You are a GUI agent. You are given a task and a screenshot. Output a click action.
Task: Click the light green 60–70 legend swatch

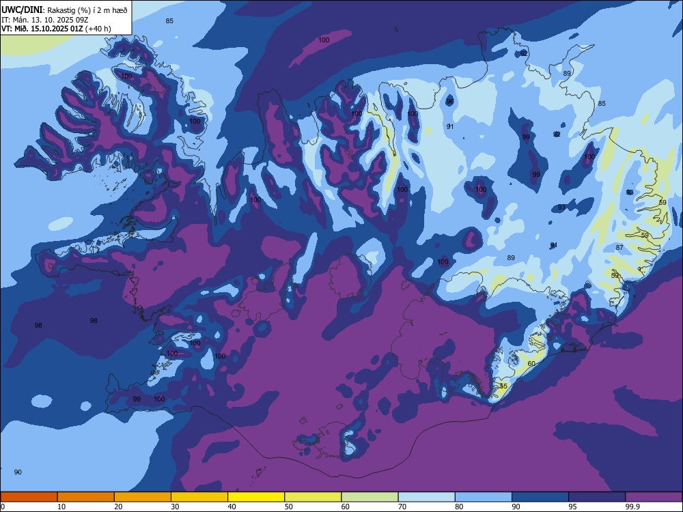click(370, 497)
